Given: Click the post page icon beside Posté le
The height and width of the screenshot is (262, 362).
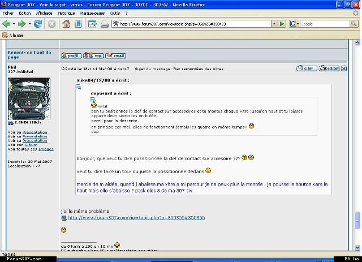Looking at the screenshot, I should (63, 68).
